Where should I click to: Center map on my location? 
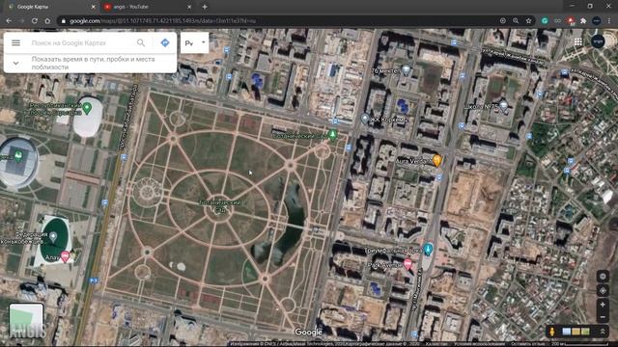coord(603,291)
